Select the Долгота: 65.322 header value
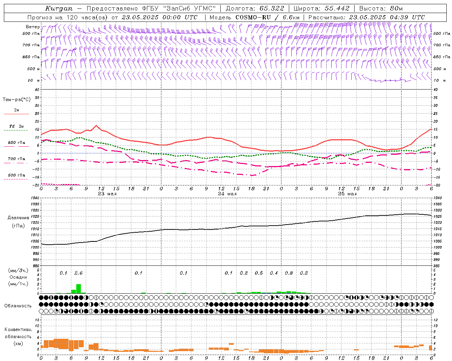The image size is (452, 361). click(x=255, y=8)
